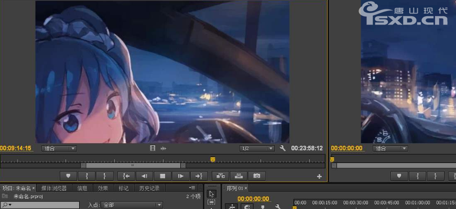Toggle snap magnet in the timeline

(247, 207)
